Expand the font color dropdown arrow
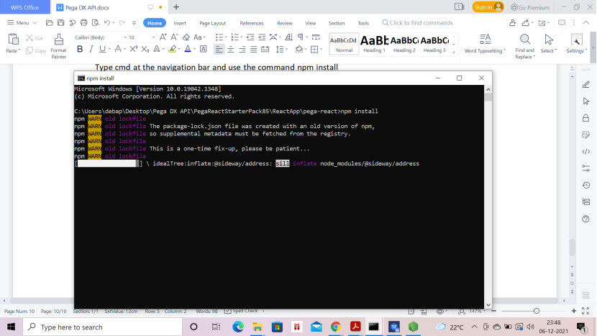This screenshot has width=597, height=336. point(194,49)
